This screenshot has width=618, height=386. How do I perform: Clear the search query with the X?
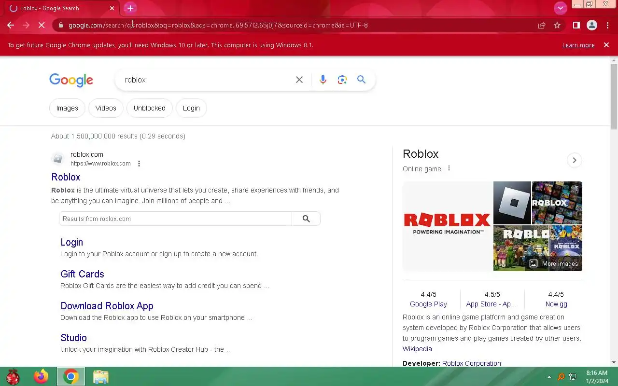(299, 80)
